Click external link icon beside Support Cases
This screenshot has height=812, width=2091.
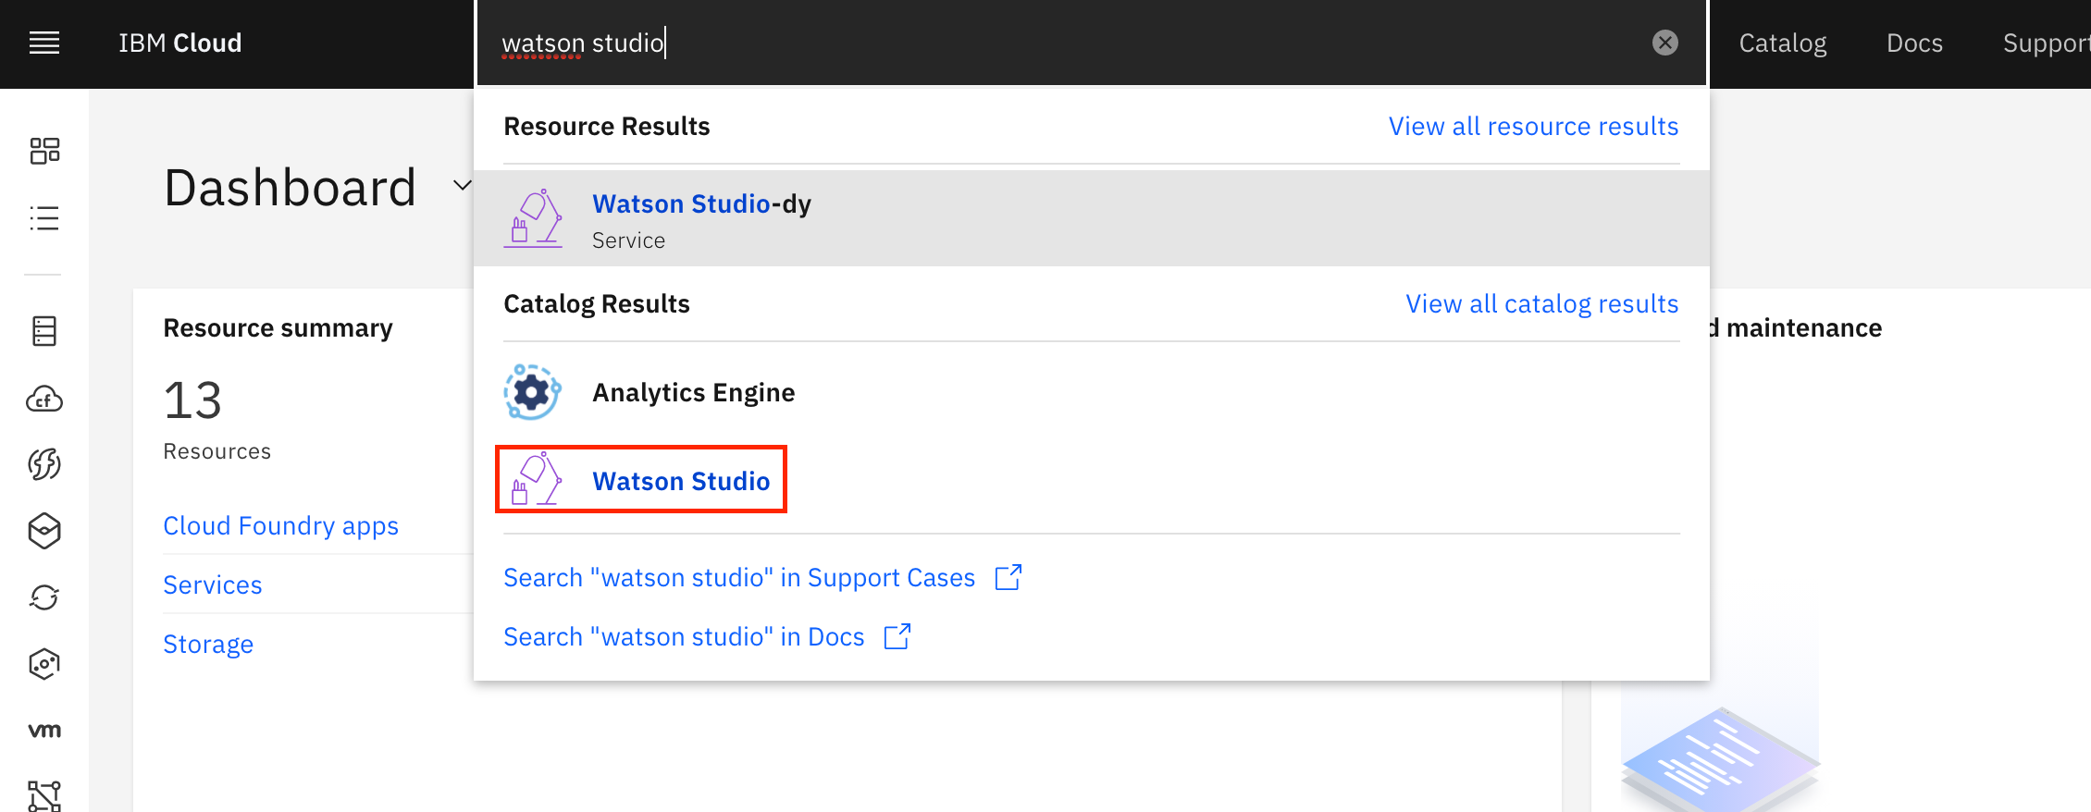[x=1008, y=577]
